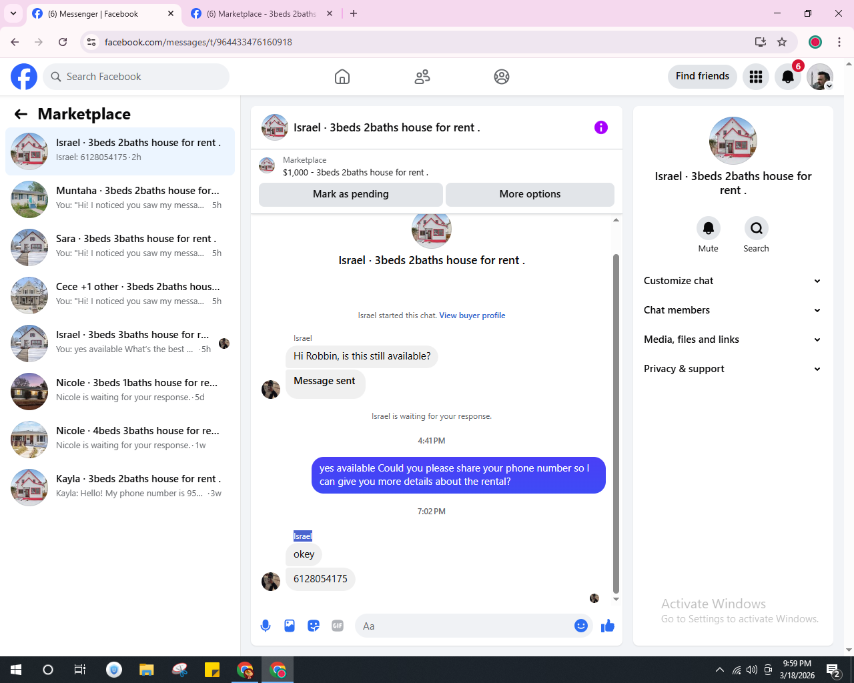Reload the page in Chrome
854x683 pixels.
(63, 42)
